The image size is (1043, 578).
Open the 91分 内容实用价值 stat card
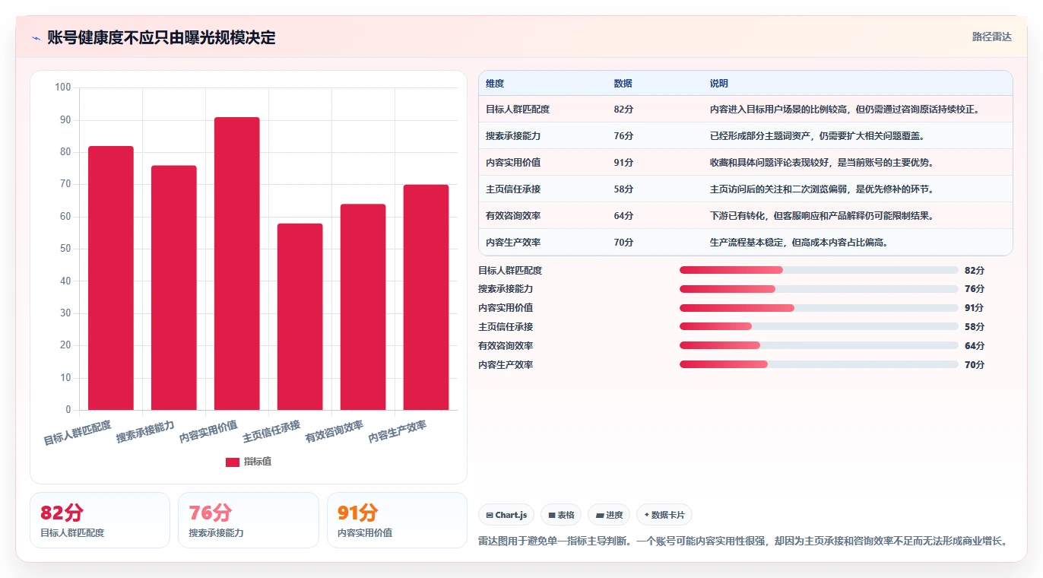[397, 520]
